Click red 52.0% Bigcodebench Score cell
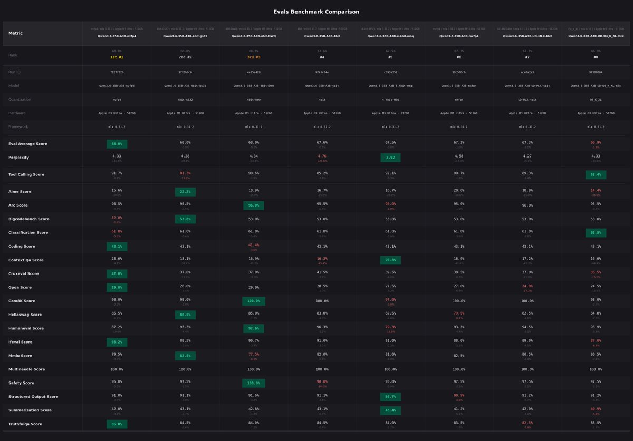Viewport: 633px width, 441px height. coord(117,218)
